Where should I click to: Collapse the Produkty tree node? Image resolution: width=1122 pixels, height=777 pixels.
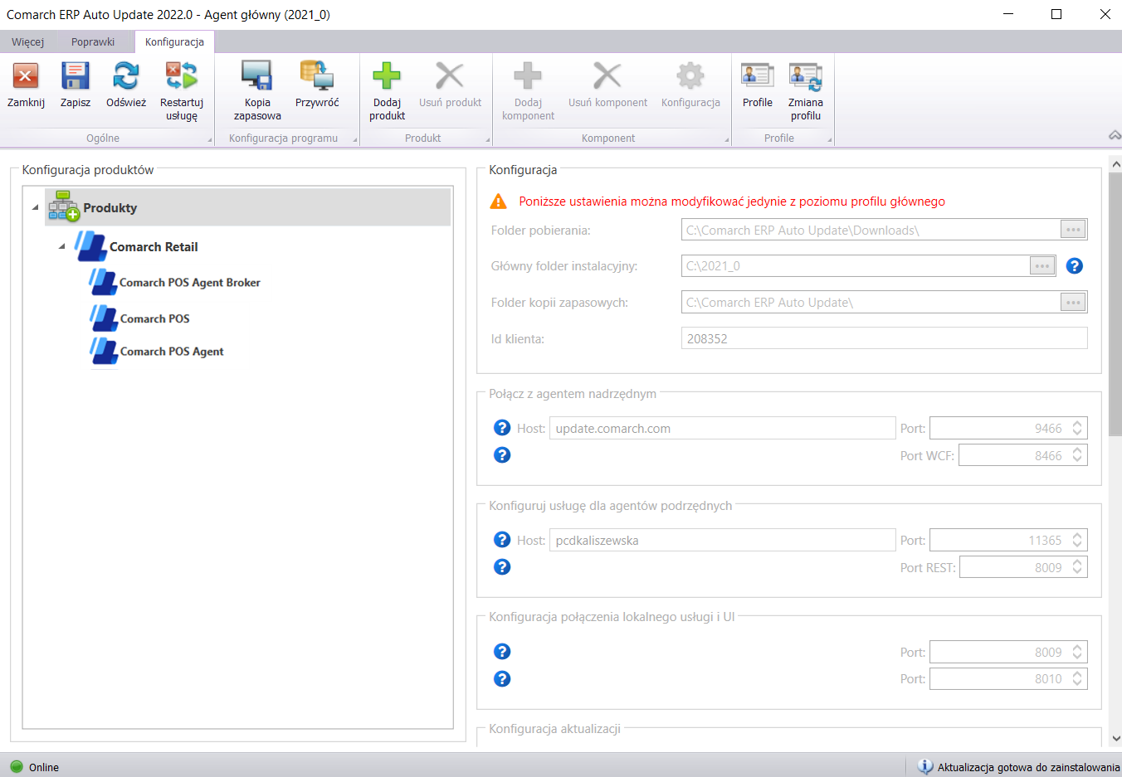coord(35,207)
